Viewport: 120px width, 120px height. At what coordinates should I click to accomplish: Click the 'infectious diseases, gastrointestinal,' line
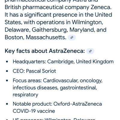55,88
